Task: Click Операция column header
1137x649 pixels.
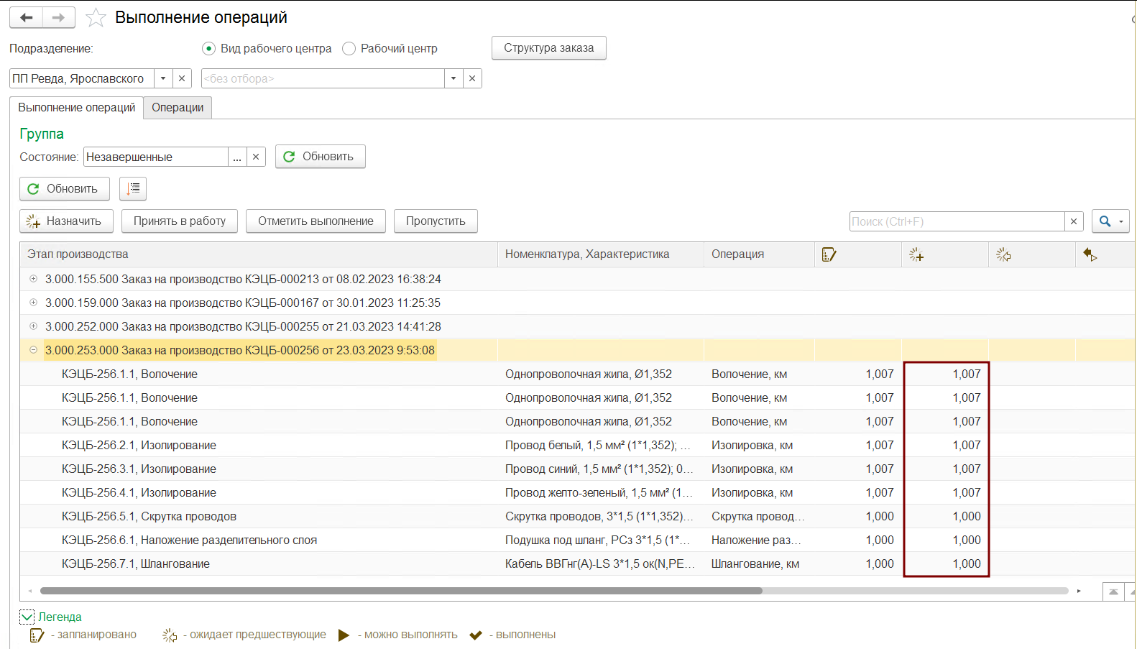Action: click(x=759, y=254)
